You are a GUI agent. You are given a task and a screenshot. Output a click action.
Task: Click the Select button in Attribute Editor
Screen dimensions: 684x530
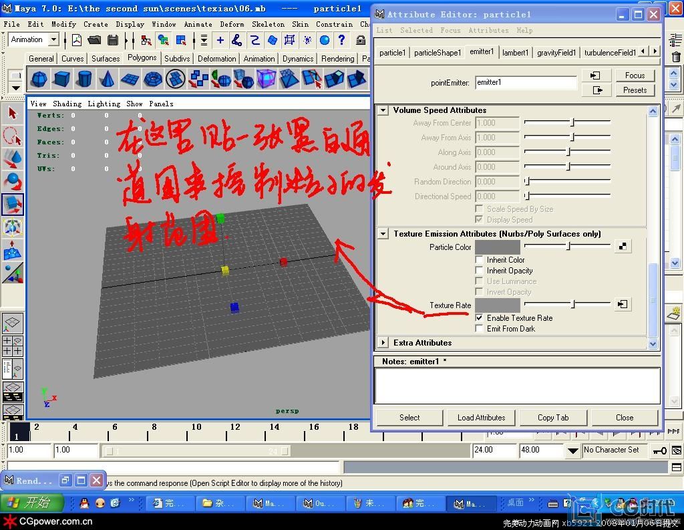pos(409,417)
